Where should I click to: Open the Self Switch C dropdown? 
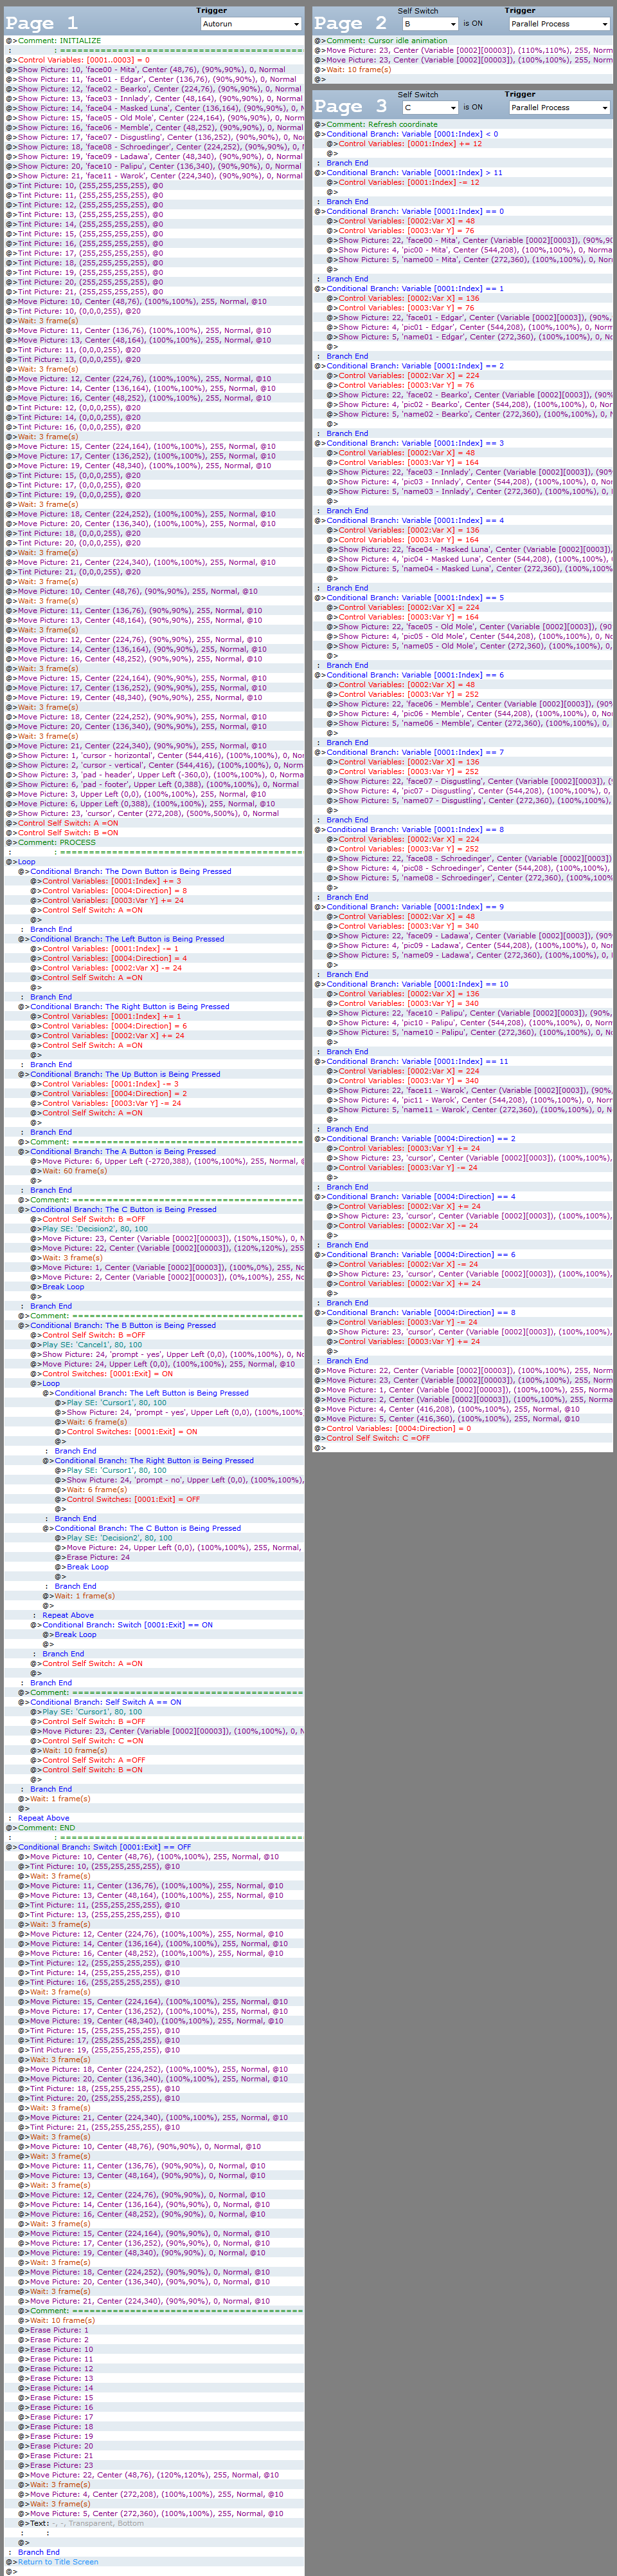tap(429, 108)
